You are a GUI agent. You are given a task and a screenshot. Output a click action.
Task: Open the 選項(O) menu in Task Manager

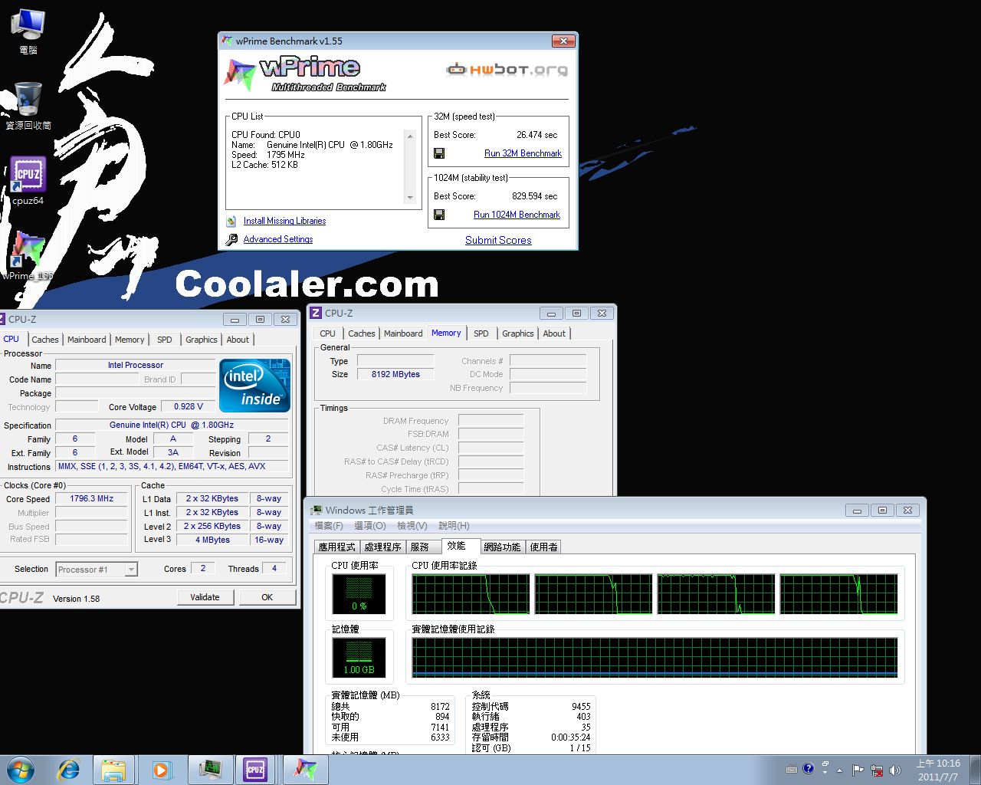(x=370, y=526)
